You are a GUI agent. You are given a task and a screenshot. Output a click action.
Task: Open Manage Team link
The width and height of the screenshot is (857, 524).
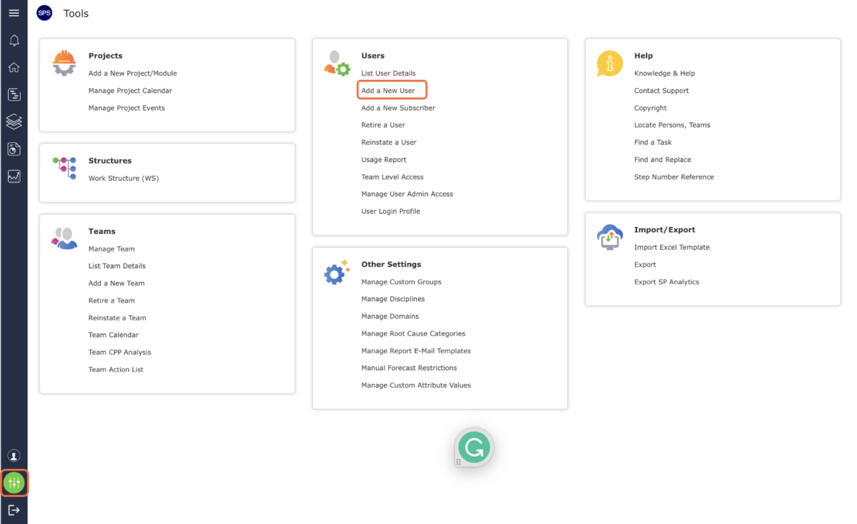tap(111, 249)
